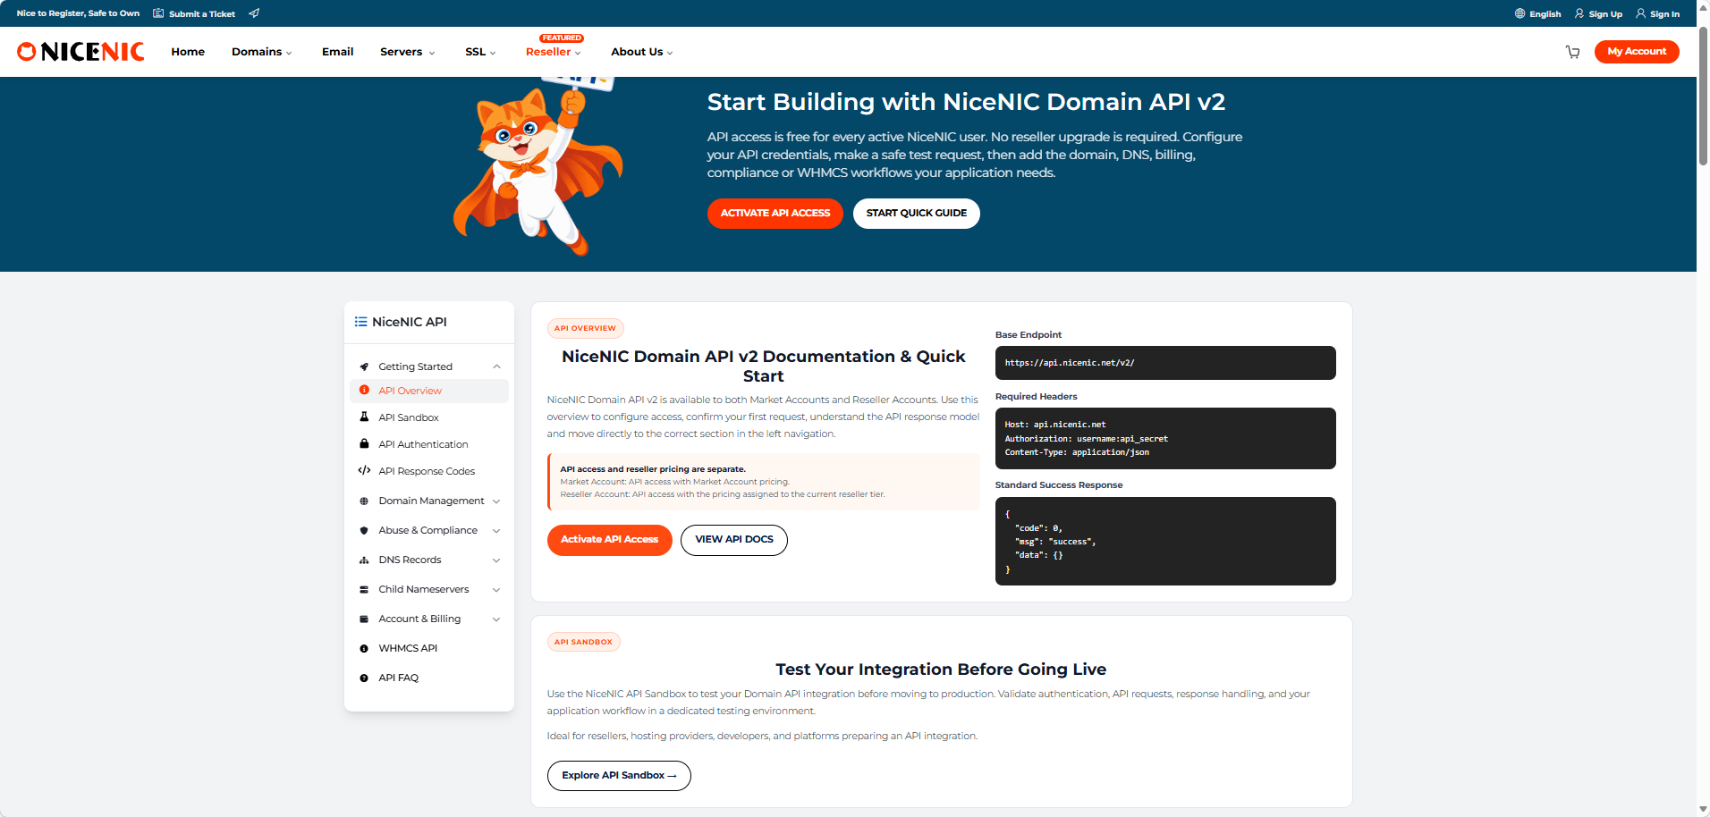1710x817 pixels.
Task: Click the question icon for API FAQ
Action: pos(364,678)
